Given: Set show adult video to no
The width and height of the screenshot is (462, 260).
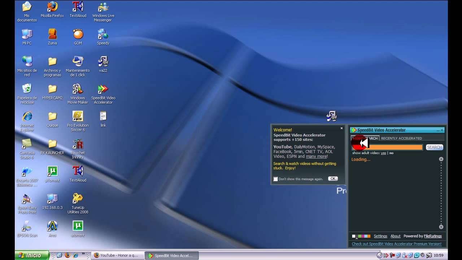Looking at the screenshot, I should 391,153.
